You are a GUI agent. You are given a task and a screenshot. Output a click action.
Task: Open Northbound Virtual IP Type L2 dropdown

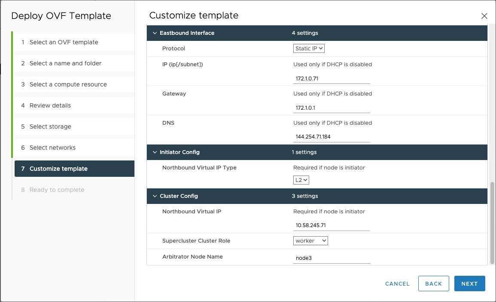pyautogui.click(x=301, y=180)
